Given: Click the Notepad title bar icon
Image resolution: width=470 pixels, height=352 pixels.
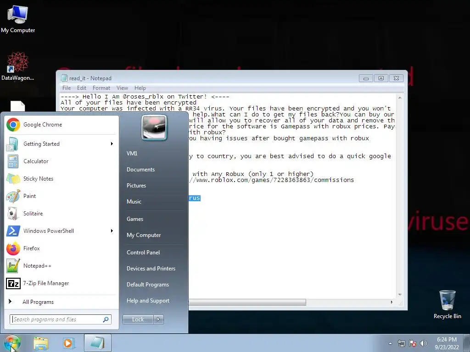Looking at the screenshot, I should point(64,78).
